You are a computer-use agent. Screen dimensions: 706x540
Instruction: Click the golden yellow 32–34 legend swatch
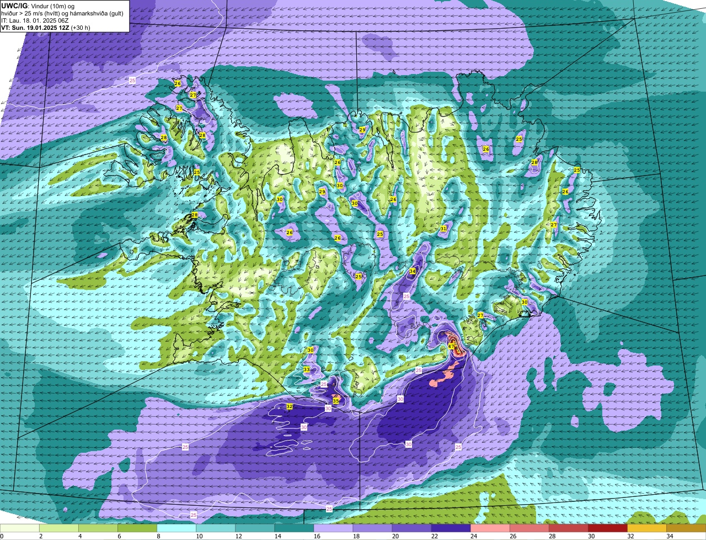click(x=647, y=528)
